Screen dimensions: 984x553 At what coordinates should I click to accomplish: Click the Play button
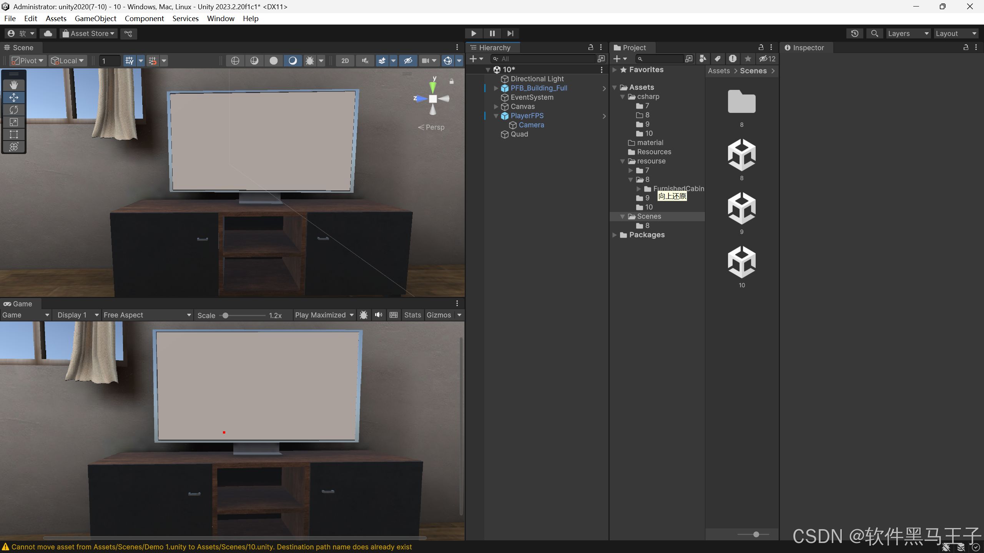coord(474,33)
